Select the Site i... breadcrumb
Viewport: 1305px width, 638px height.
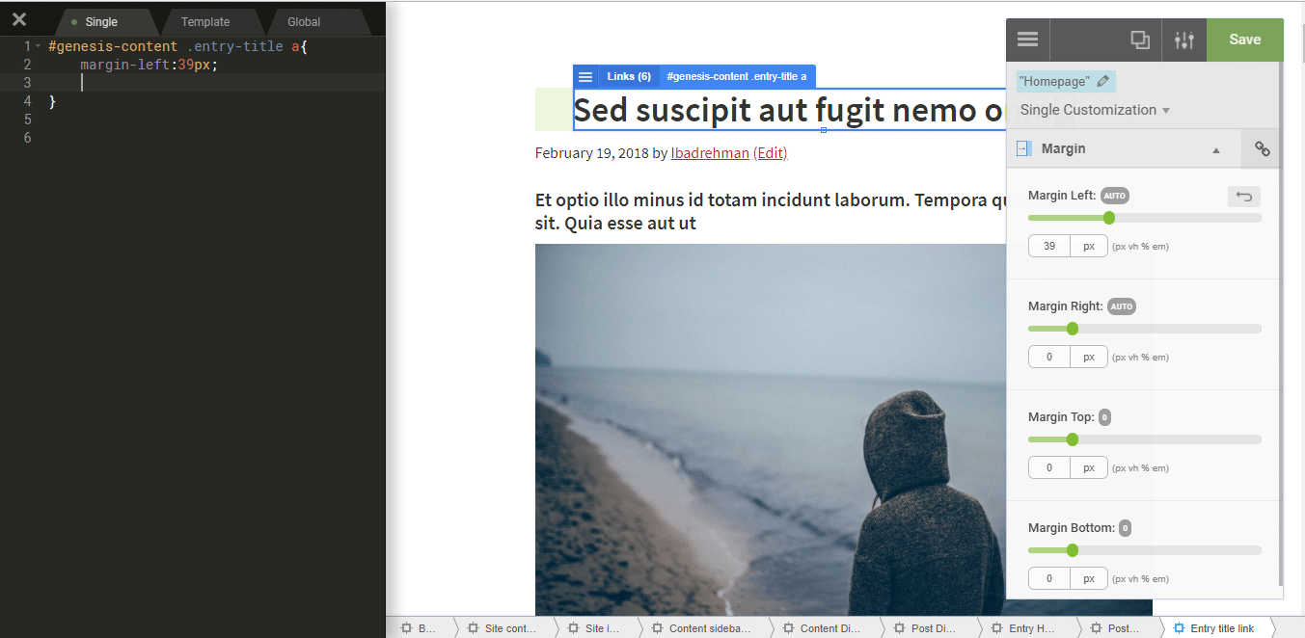(x=594, y=628)
